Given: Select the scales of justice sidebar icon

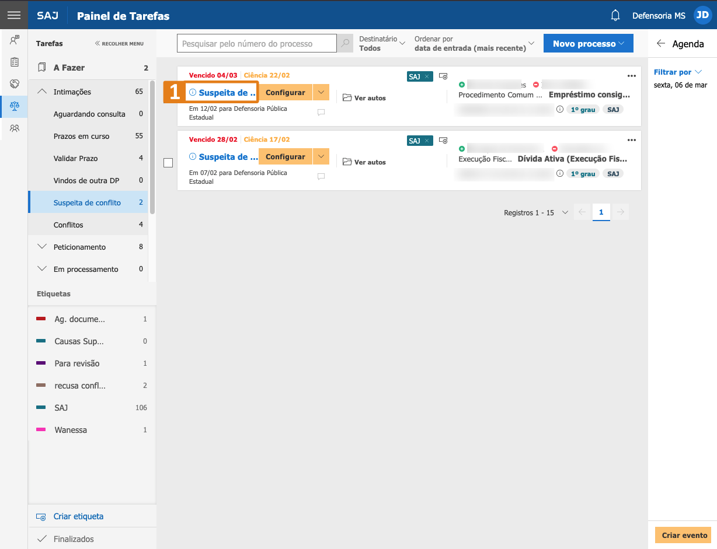Looking at the screenshot, I should [x=15, y=106].
